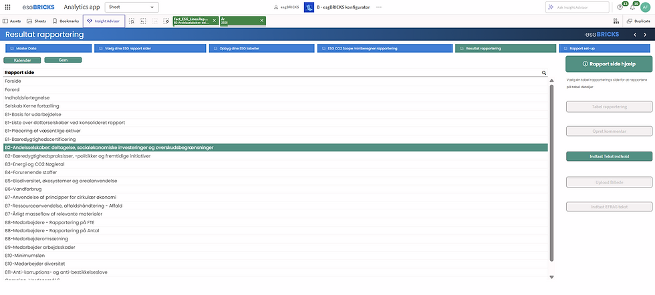
Task: Go to previous sheet arrow
Action: tap(635, 35)
